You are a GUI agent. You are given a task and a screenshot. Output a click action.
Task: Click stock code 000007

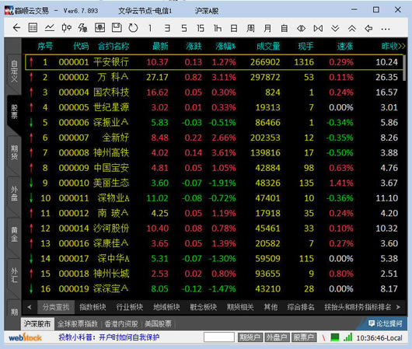pos(74,138)
